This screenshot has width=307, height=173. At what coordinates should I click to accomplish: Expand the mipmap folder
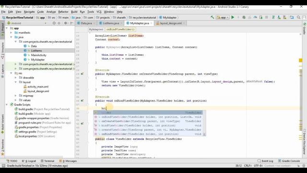click(15, 96)
